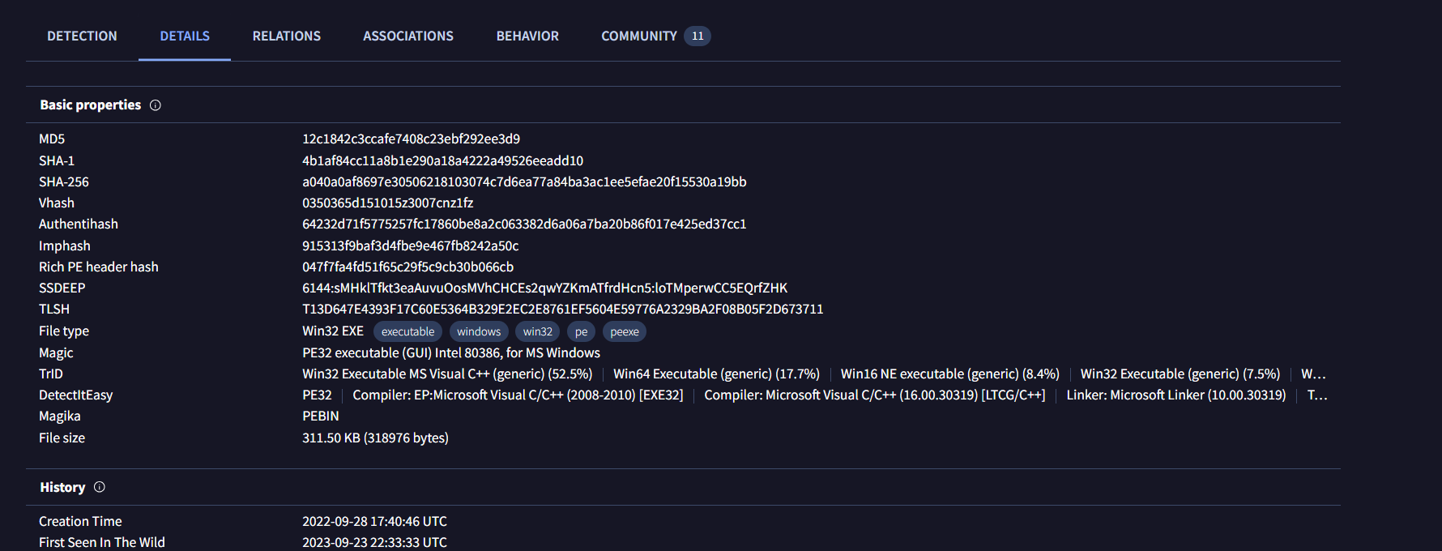
Task: Open the Detection tab
Action: pyautogui.click(x=82, y=36)
